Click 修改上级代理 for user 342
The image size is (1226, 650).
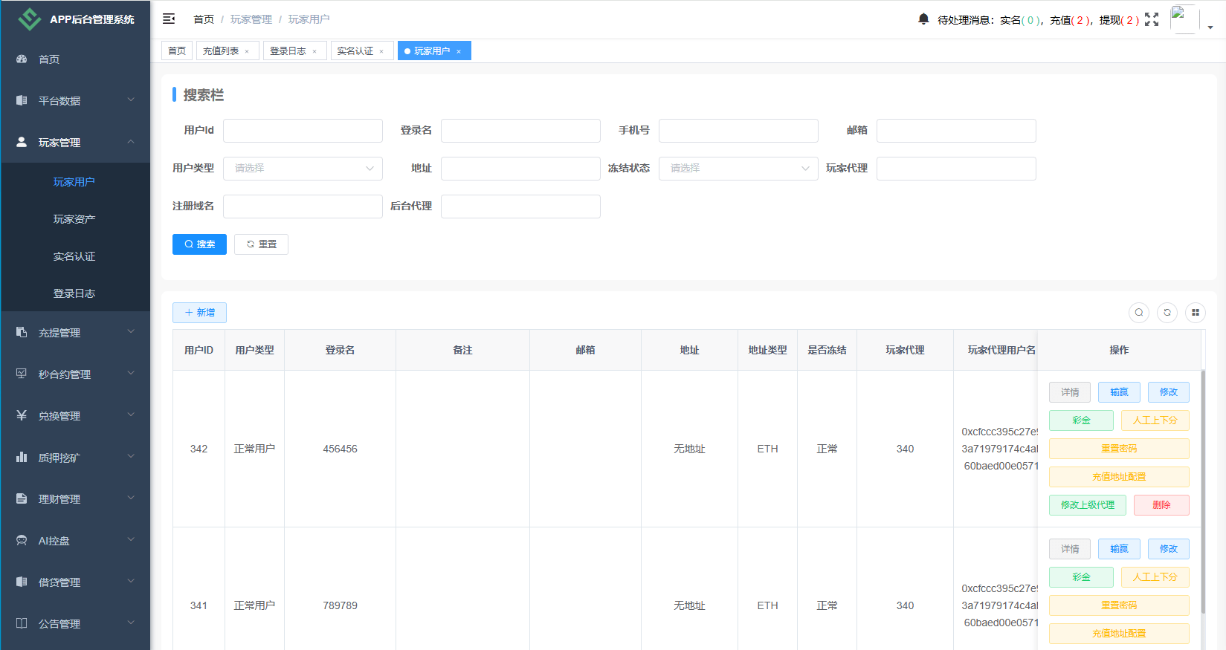coord(1088,505)
